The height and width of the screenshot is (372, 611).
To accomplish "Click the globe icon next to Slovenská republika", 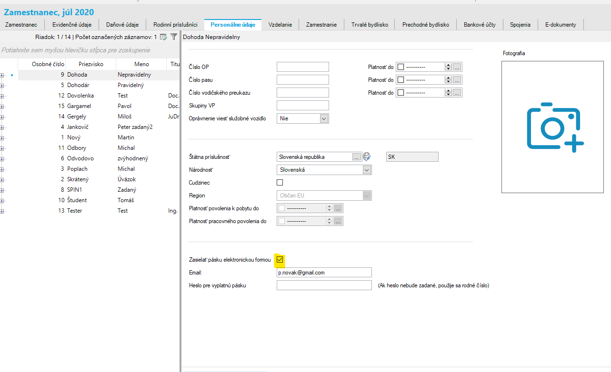I will click(x=367, y=157).
